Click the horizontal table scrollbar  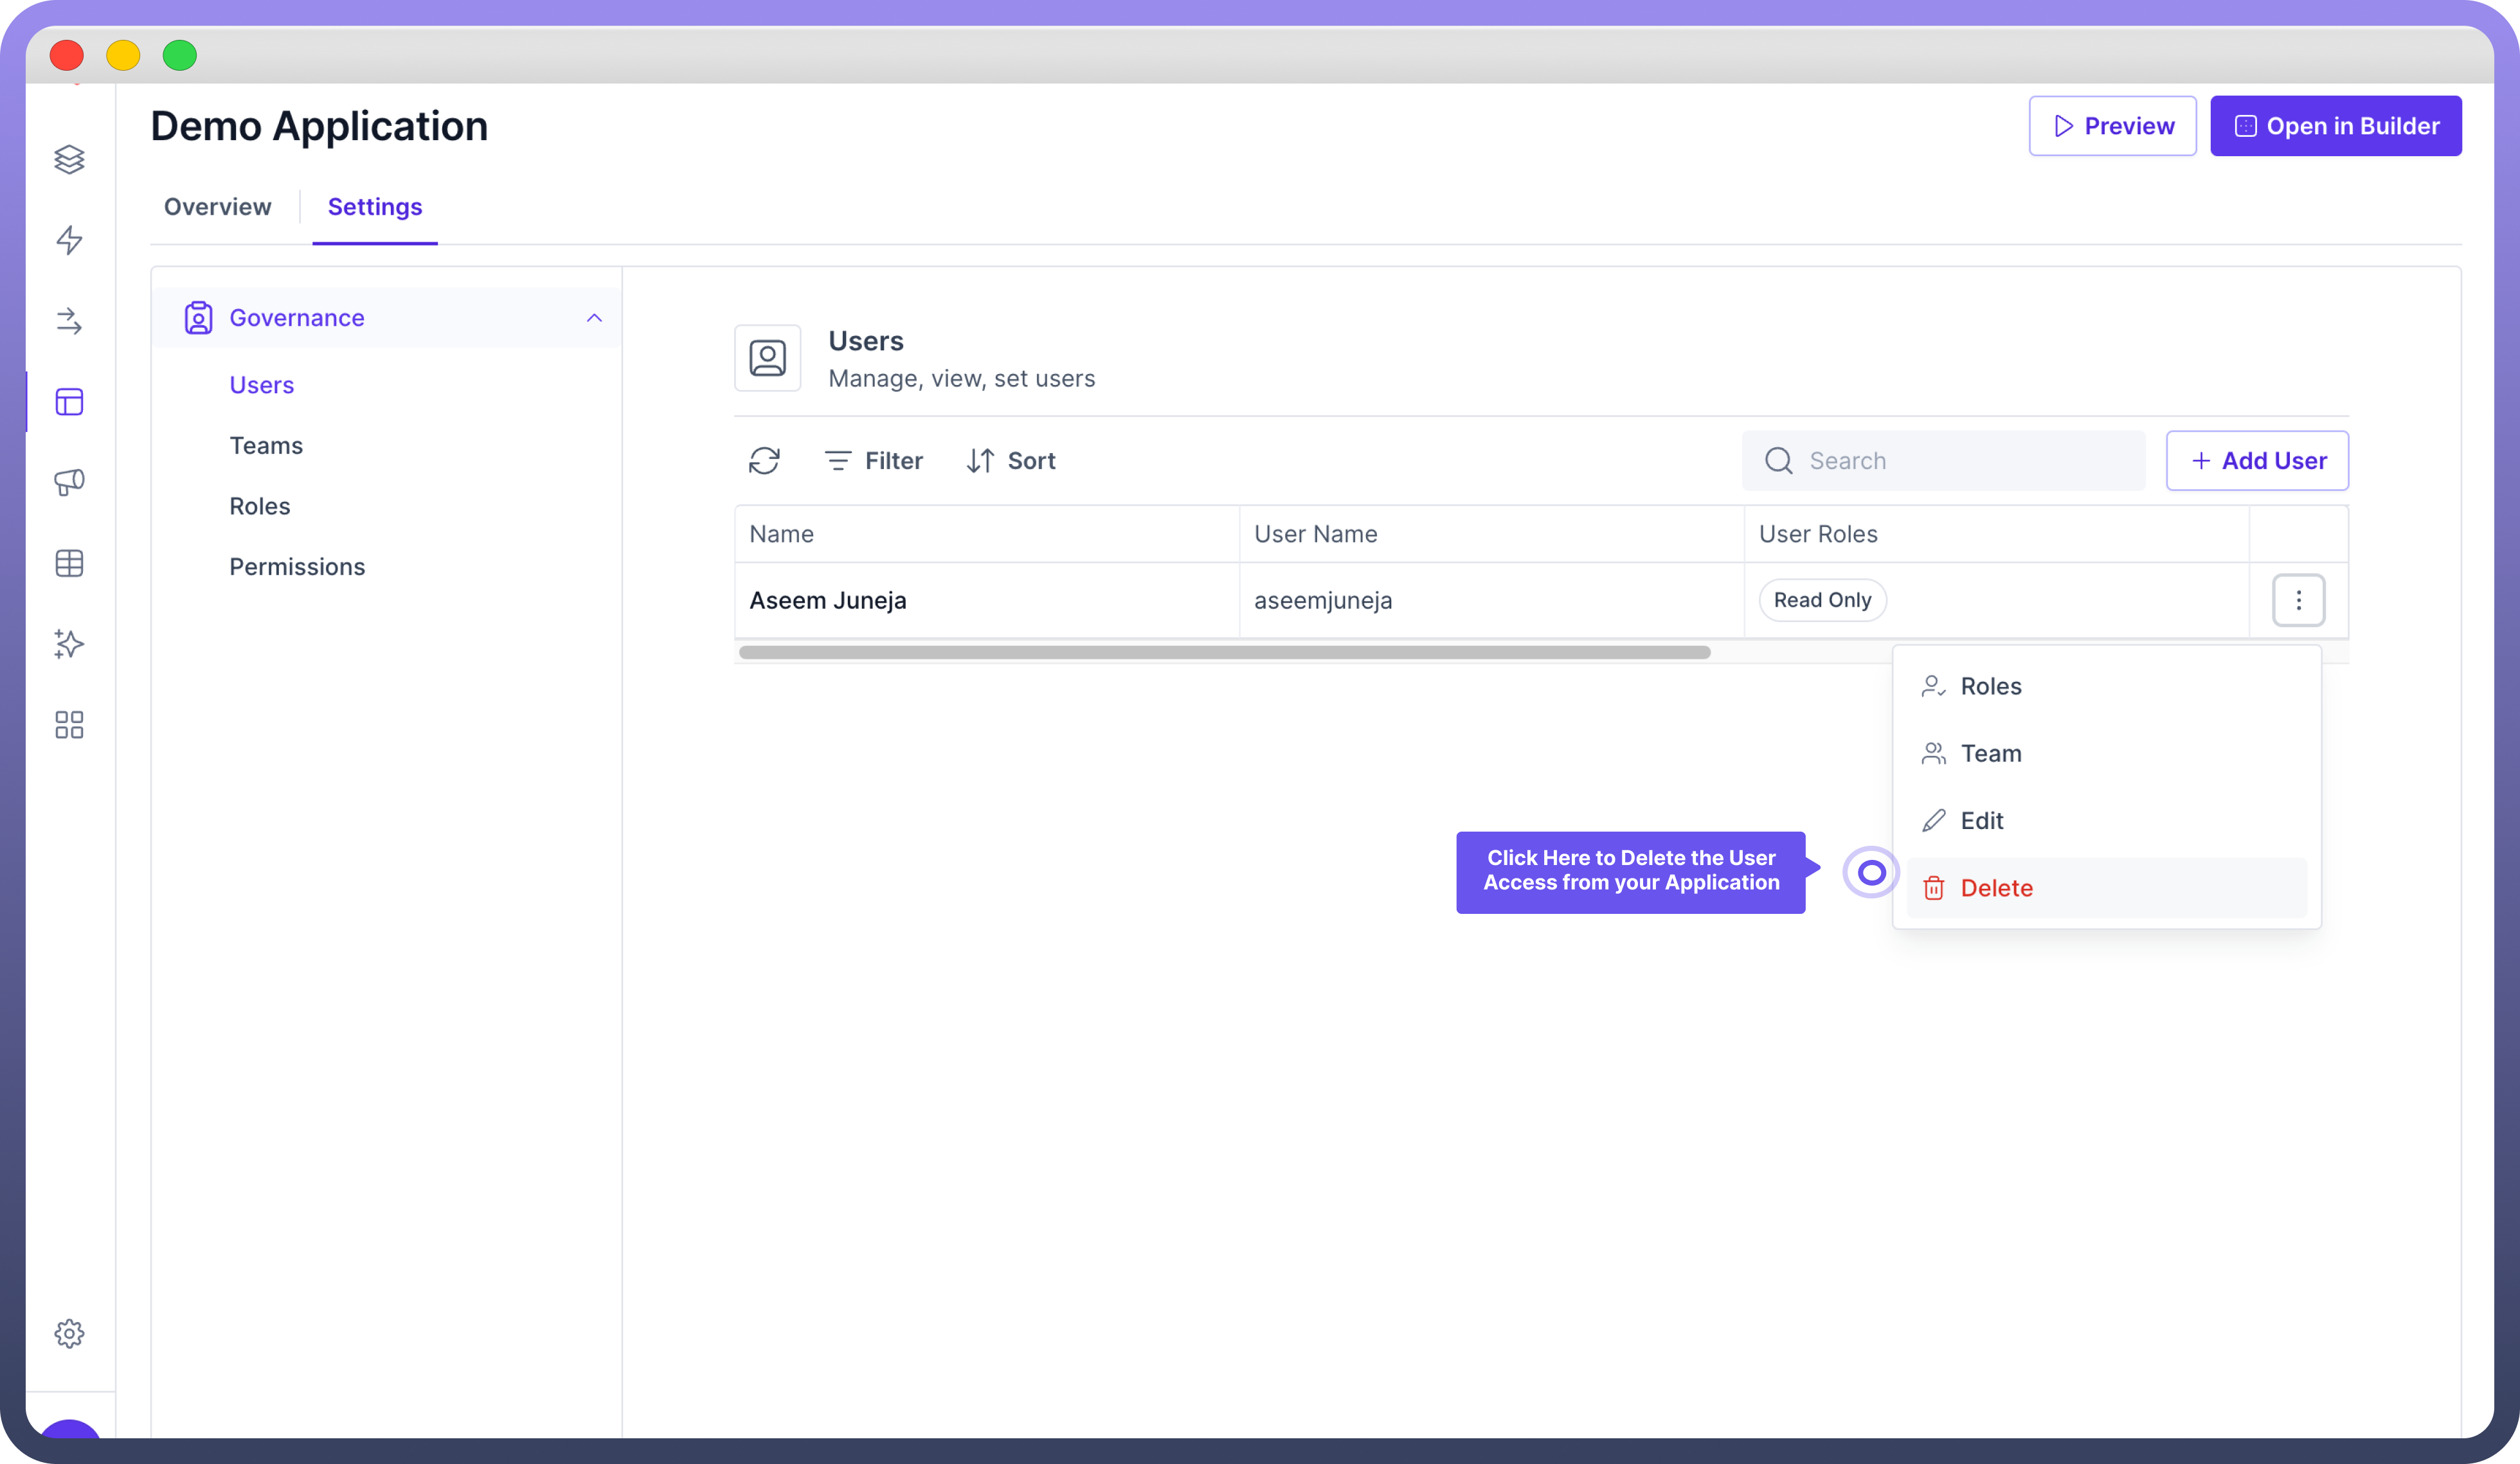1224,652
